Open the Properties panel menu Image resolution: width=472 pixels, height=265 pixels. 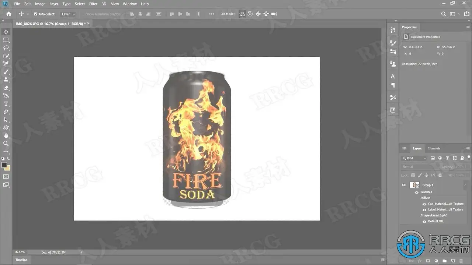click(x=468, y=27)
